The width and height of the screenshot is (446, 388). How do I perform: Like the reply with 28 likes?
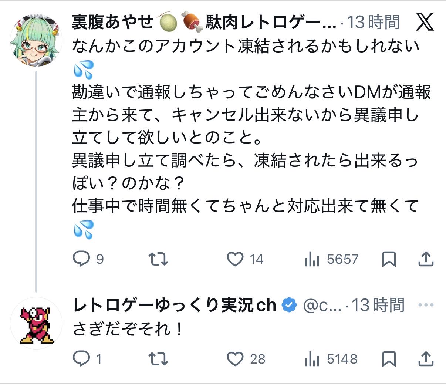pos(235,358)
